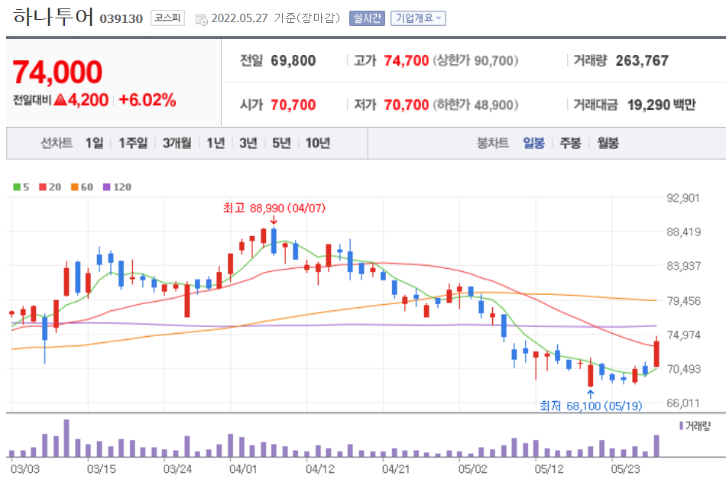The image size is (726, 479).
Task: Click the 시가 value 70,700
Action: coord(293,105)
